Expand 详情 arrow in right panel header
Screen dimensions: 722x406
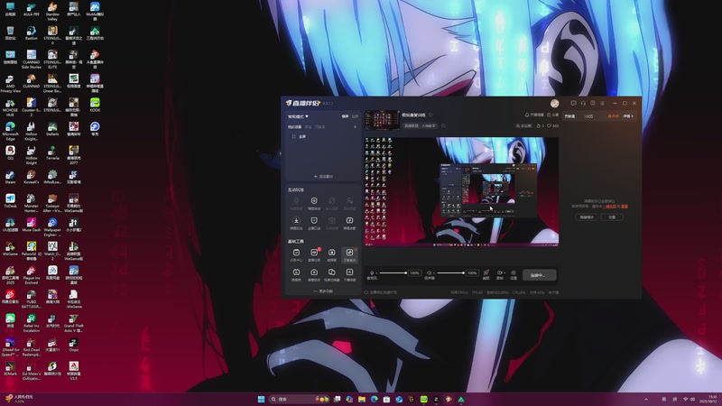(x=628, y=116)
